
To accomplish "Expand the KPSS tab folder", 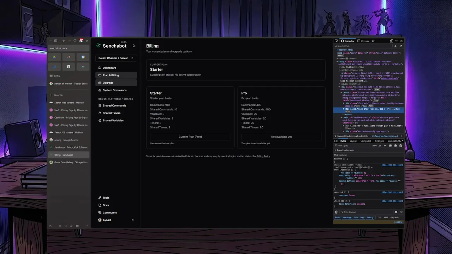I will [x=69, y=76].
